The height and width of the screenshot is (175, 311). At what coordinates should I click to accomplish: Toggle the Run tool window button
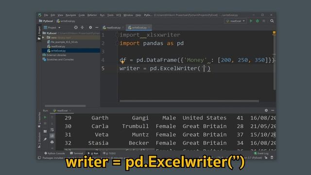coord(93,153)
